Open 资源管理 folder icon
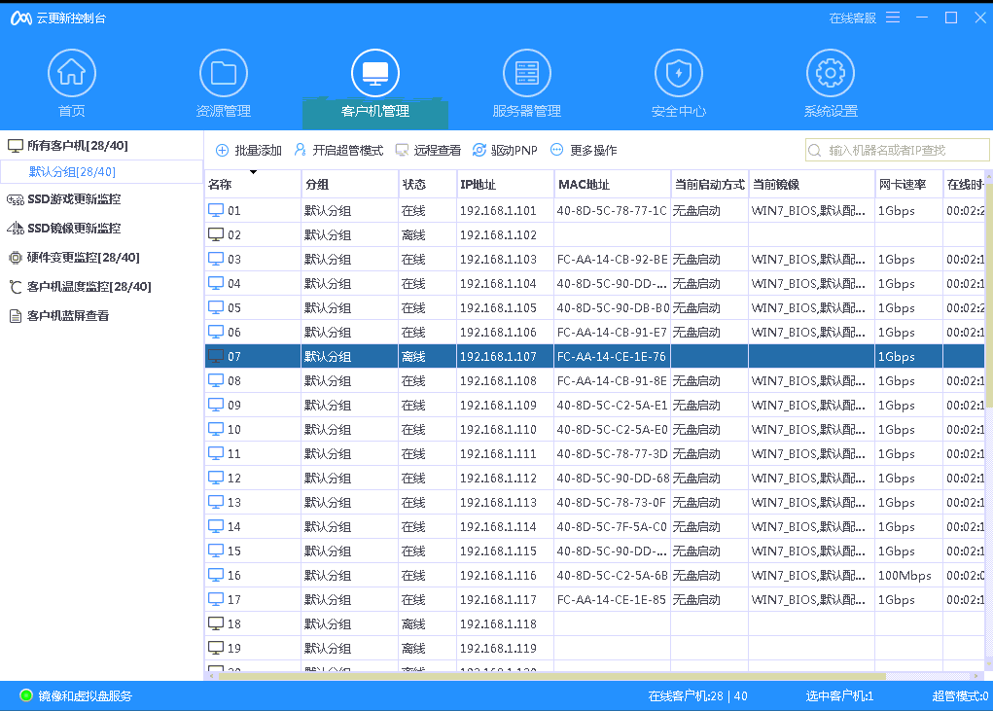Screen dimensions: 993x711 click(224, 74)
